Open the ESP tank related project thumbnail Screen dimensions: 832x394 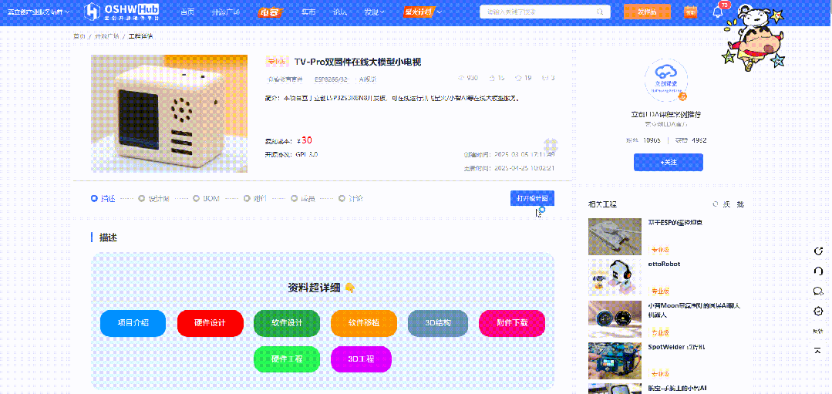(x=615, y=237)
